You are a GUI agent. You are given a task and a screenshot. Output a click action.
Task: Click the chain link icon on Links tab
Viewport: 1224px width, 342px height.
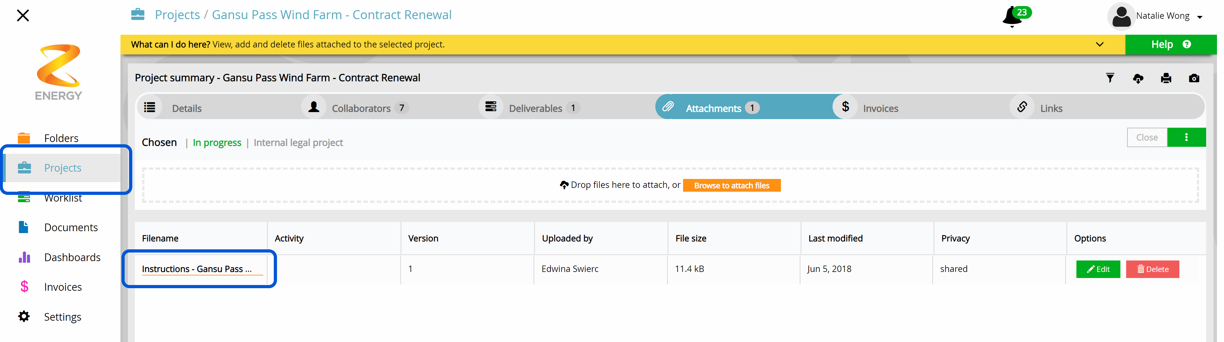pos(1022,107)
